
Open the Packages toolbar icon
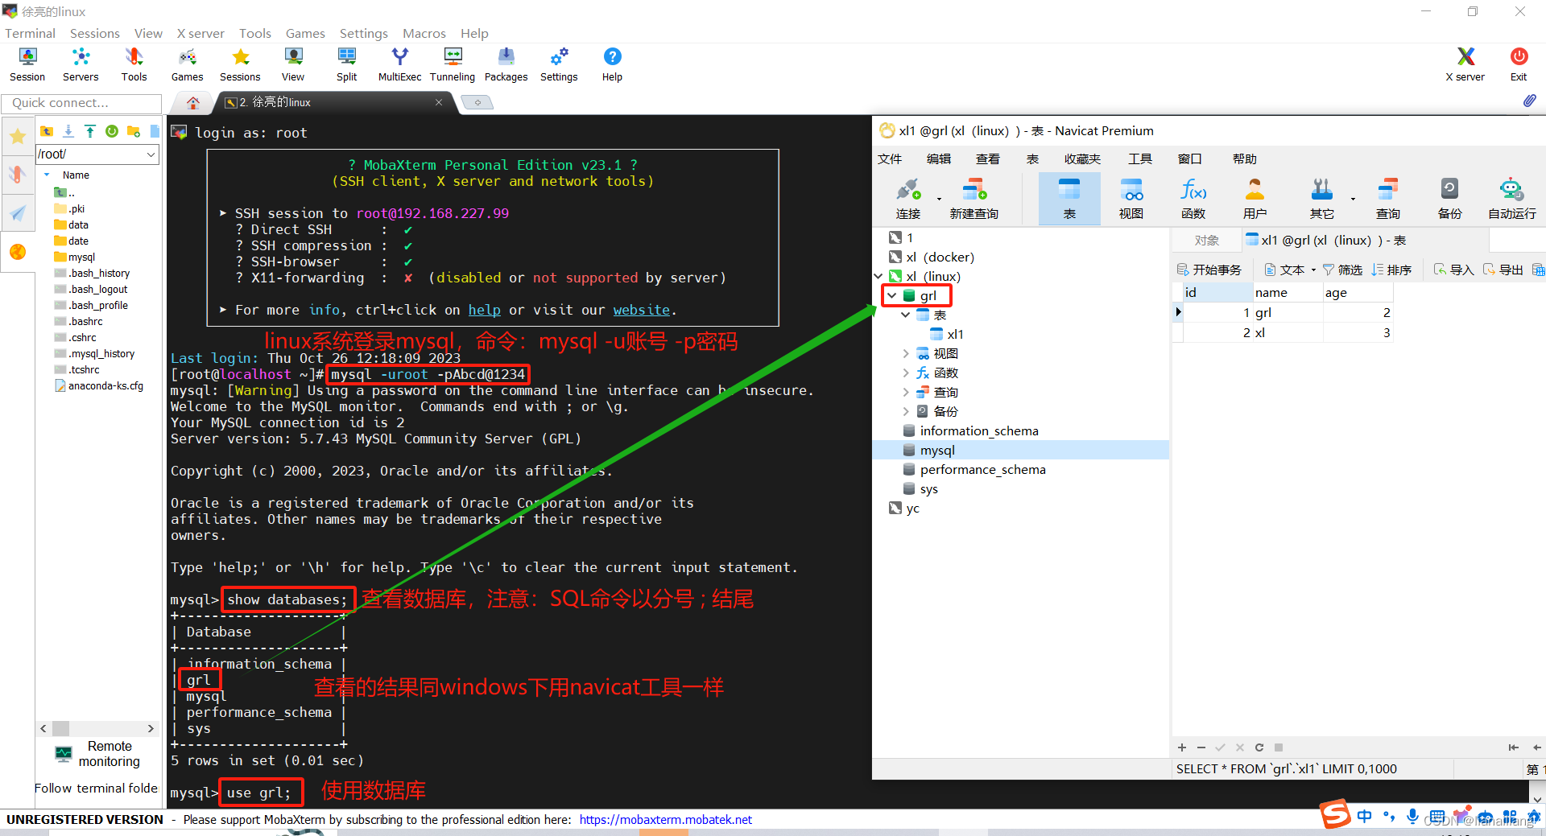point(506,64)
